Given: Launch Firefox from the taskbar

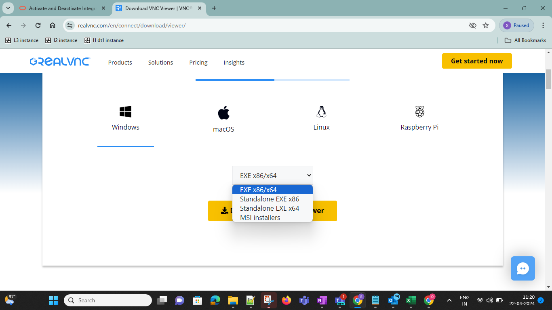Looking at the screenshot, I should pyautogui.click(x=287, y=300).
